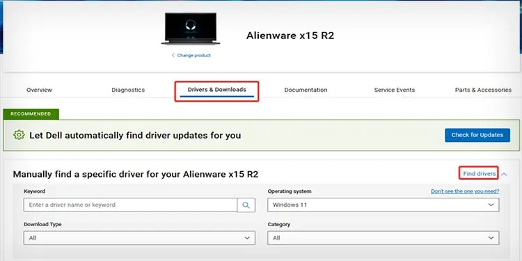Open the Operating system dropdown showing Windows 11
522x261 pixels.
(x=383, y=205)
